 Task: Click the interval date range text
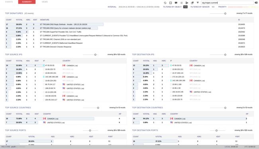139,7
